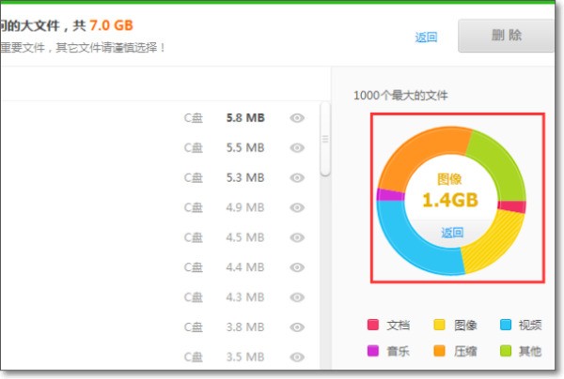The image size is (564, 379).
Task: Select the 4.3 MB size value
Action: pos(245,297)
